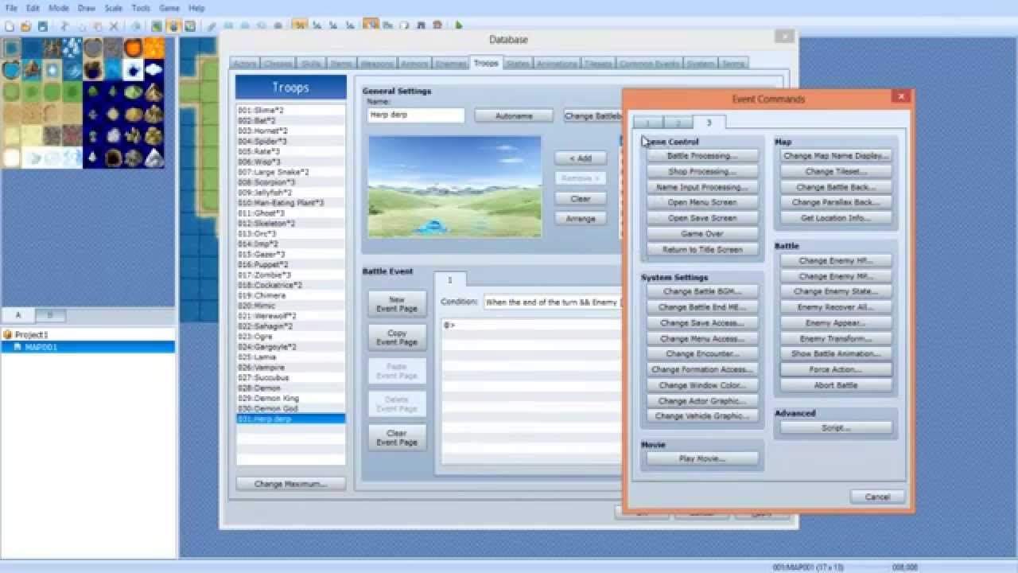Open the Sound Test icon

(x=421, y=26)
